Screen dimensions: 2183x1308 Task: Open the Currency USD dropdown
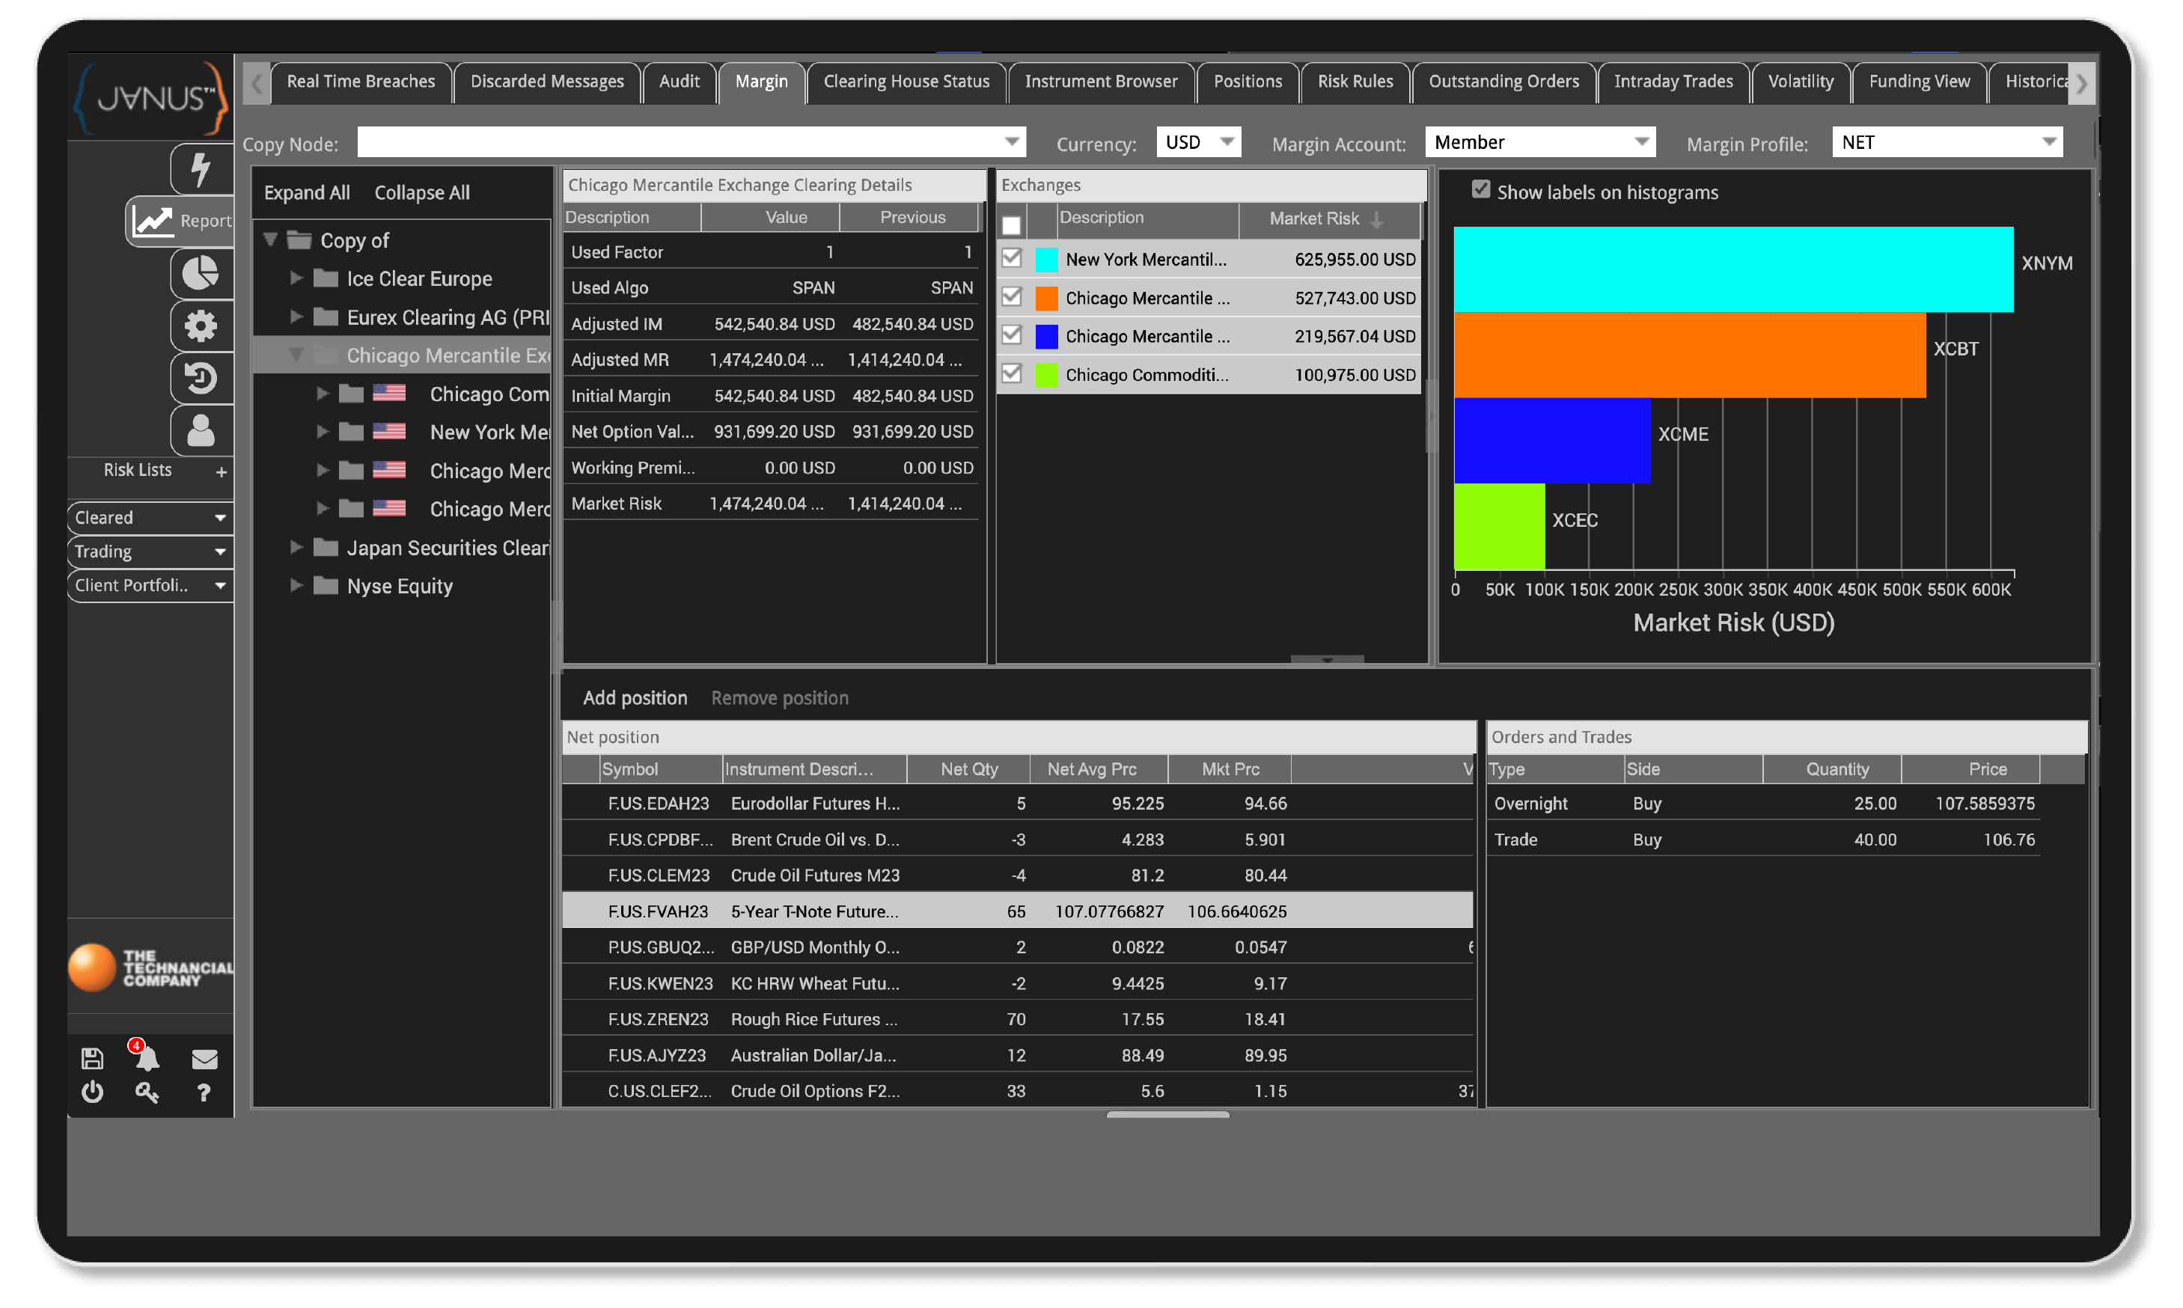click(1226, 142)
